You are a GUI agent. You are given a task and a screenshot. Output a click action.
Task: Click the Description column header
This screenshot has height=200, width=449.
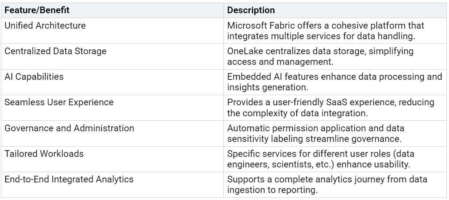335,10
